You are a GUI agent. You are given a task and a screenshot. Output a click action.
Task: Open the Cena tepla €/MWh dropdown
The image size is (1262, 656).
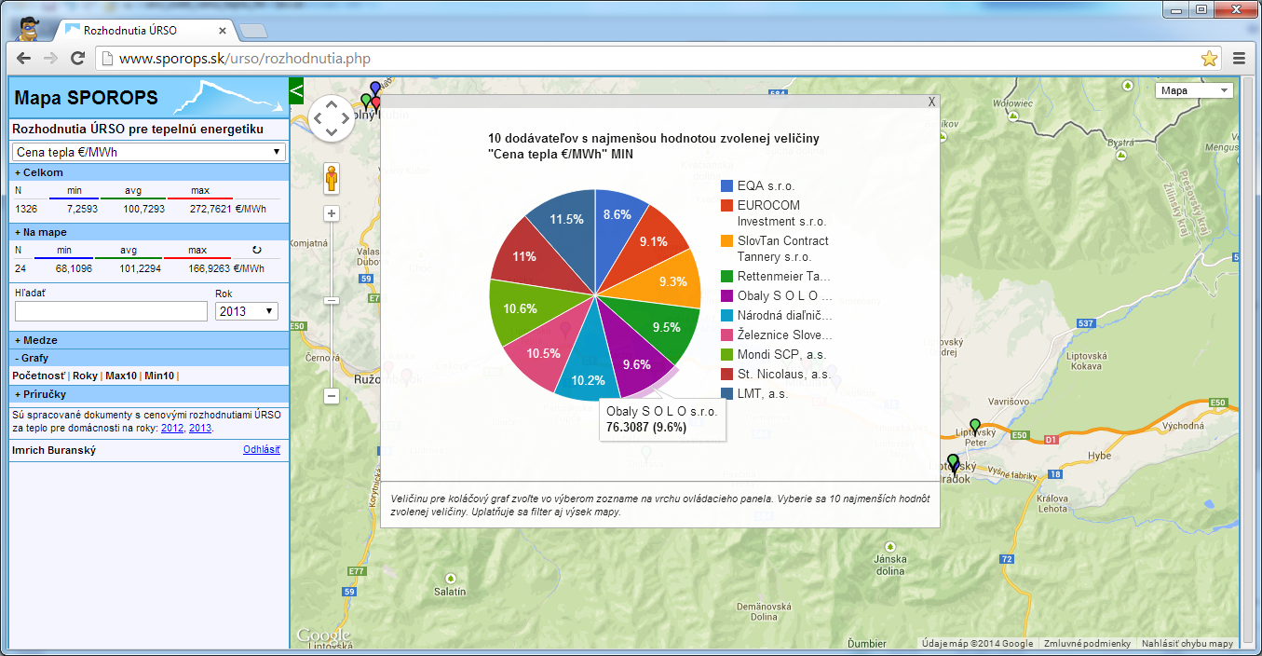149,152
